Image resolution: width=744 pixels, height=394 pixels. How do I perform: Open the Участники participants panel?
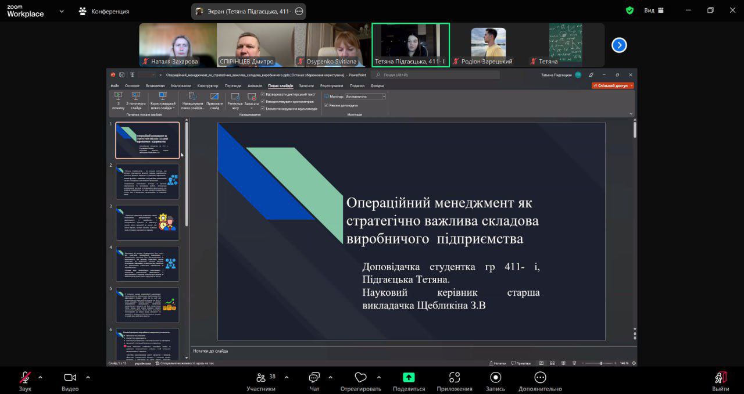(261, 378)
